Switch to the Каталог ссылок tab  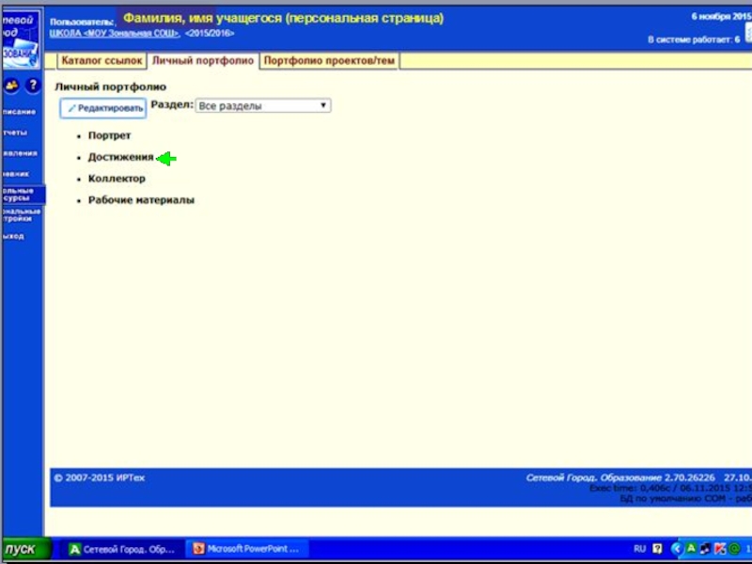click(102, 61)
